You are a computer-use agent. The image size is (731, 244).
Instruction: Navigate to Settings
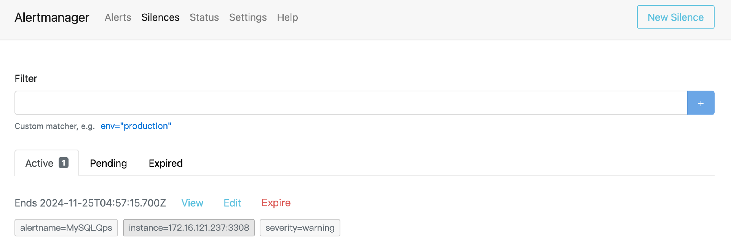pyautogui.click(x=248, y=18)
